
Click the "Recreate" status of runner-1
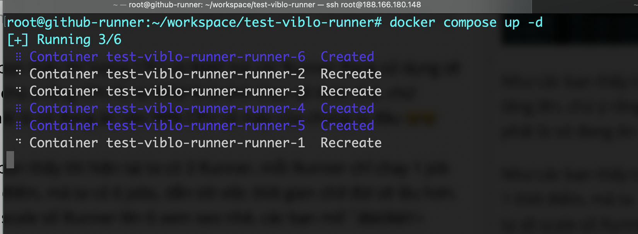click(x=351, y=143)
